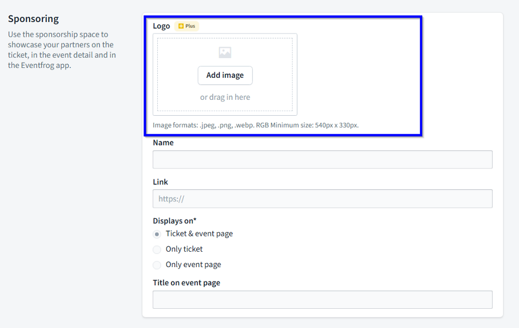This screenshot has height=328, width=519.
Task: Click the Link field label
Action: coord(161,182)
